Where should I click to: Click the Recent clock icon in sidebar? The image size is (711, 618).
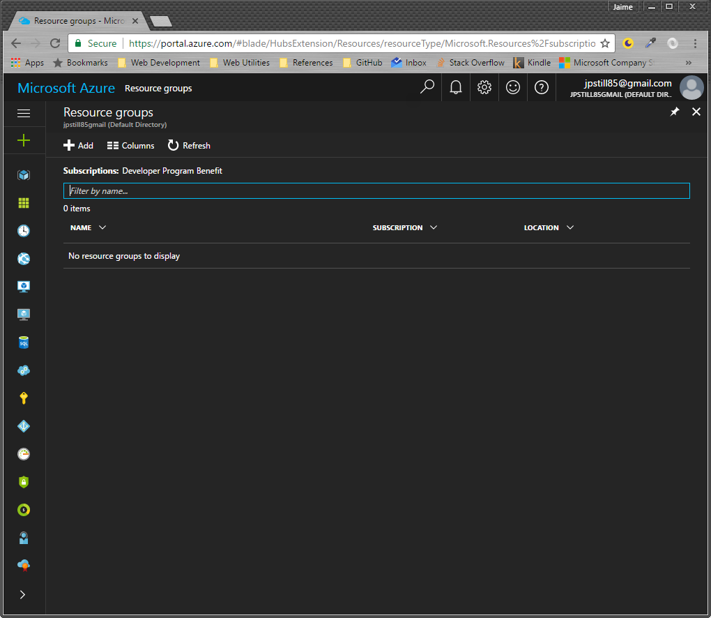click(x=24, y=231)
